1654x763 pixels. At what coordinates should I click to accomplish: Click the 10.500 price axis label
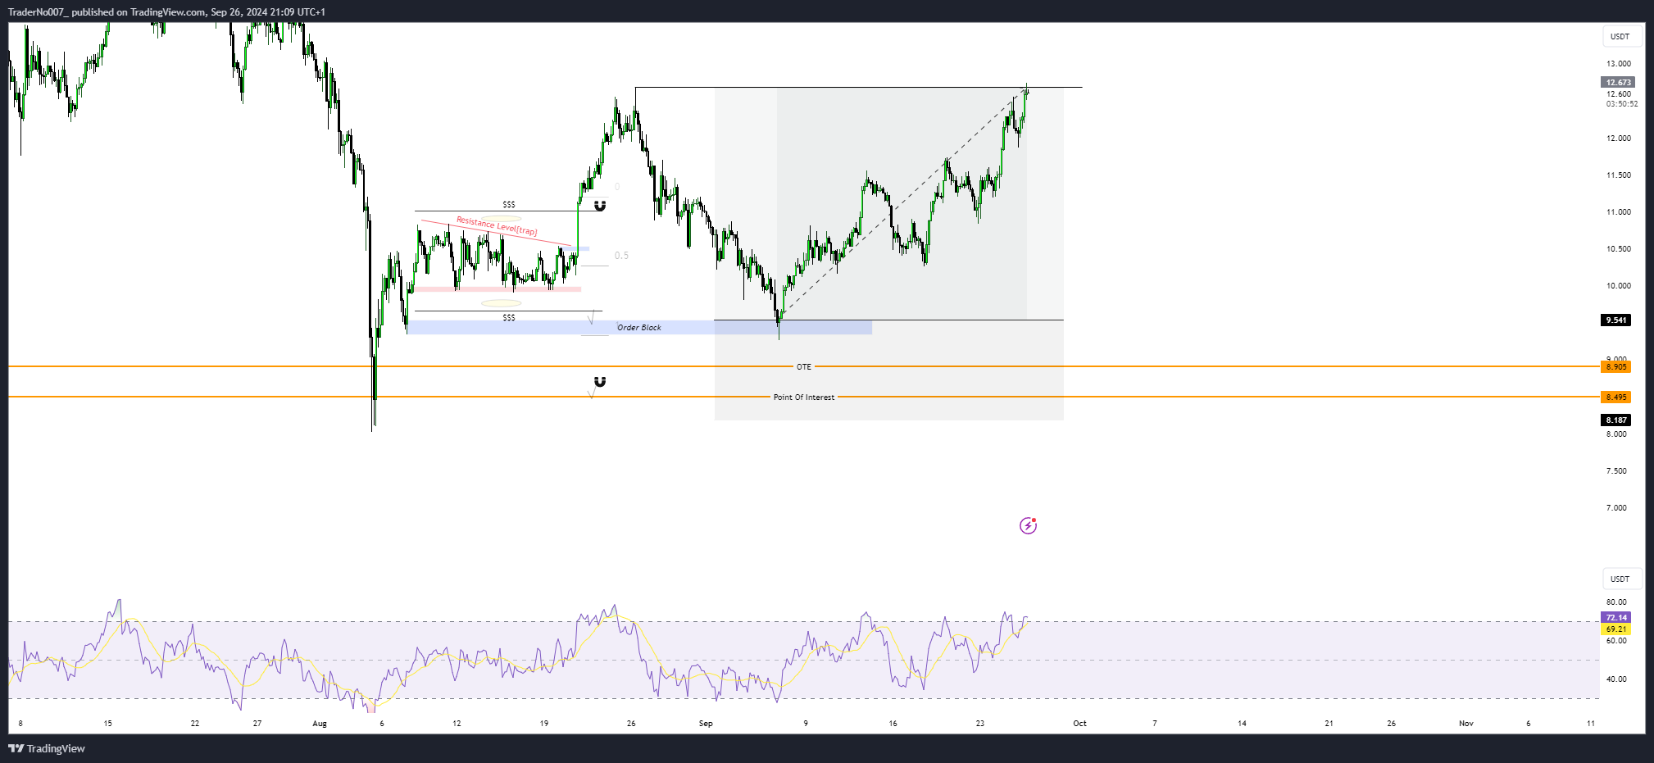(x=1619, y=248)
